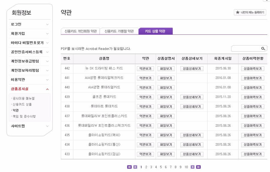Screen dimensions: 270x172
Task: Jump to last page arrow
Action: point(198,167)
